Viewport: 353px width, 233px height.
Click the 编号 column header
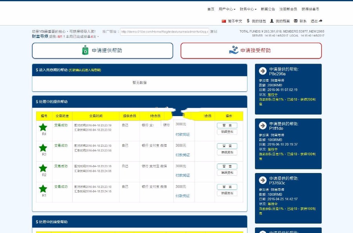pyautogui.click(x=44, y=116)
